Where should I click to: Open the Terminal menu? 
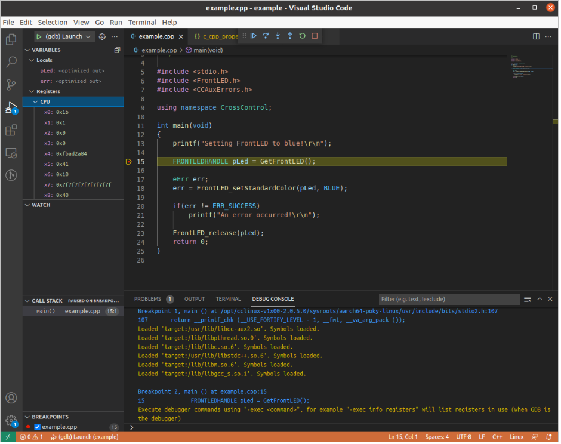pos(142,22)
